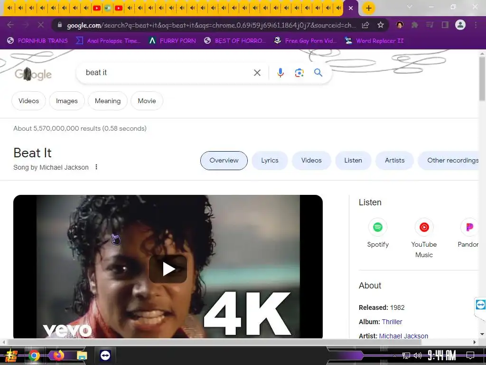Viewport: 486px width, 365px height.
Task: Open File Explorer from the taskbar
Action: point(82,355)
